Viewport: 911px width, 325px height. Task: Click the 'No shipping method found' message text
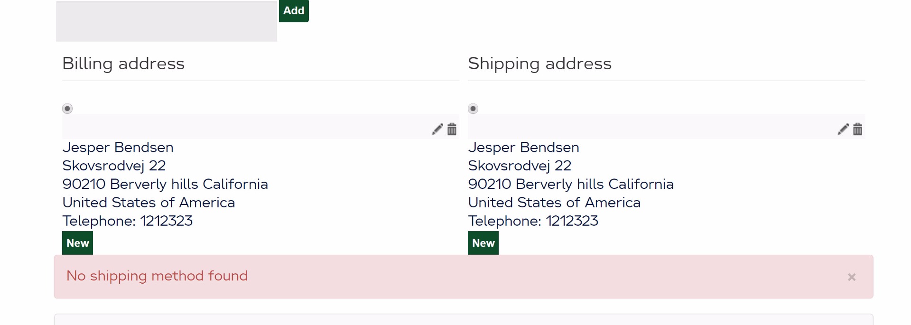coord(157,276)
